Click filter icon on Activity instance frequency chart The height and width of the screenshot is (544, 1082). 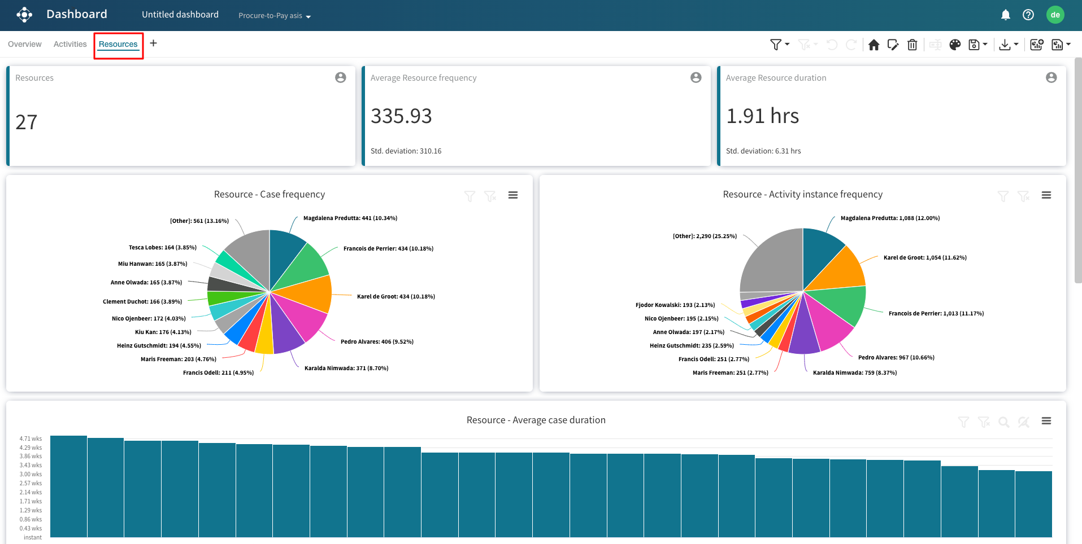point(1003,196)
